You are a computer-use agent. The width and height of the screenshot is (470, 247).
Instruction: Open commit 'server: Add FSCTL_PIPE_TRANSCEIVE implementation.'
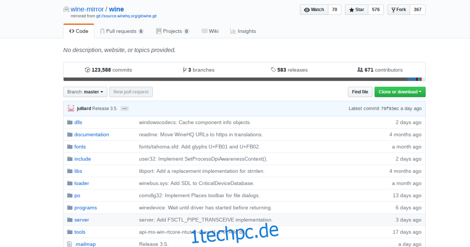coord(206,220)
